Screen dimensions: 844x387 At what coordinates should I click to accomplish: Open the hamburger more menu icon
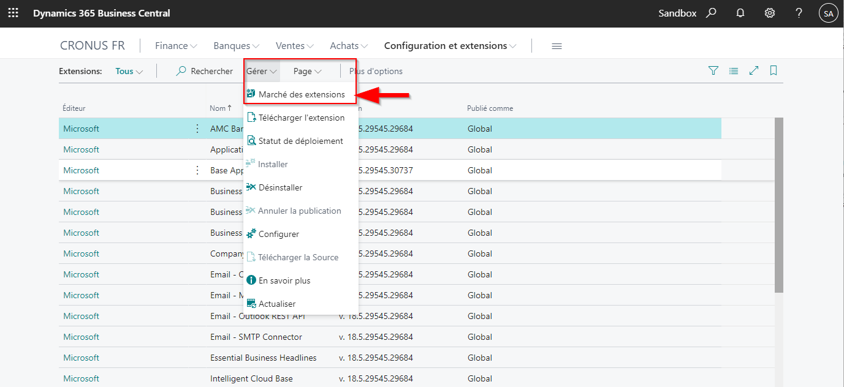(x=557, y=46)
